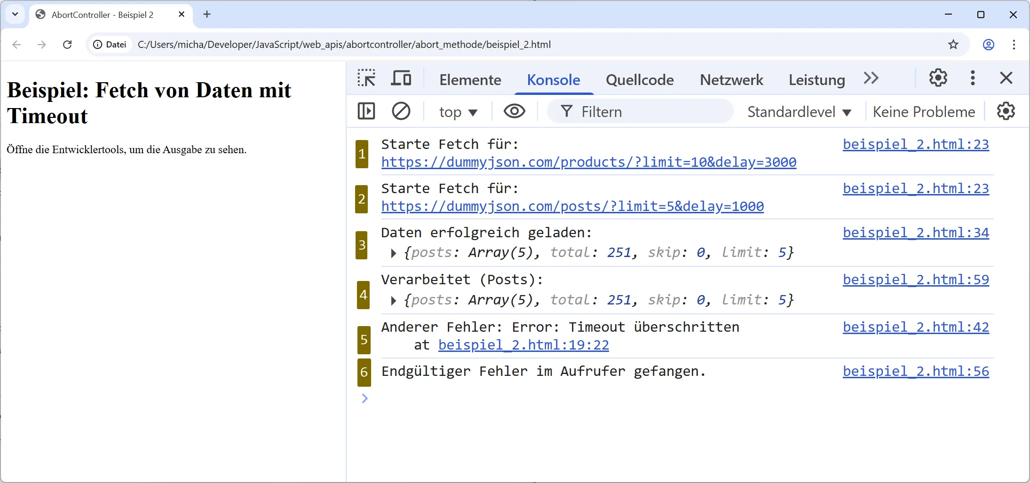
Task: Bookmark this page with the star icon
Action: [x=953, y=45]
